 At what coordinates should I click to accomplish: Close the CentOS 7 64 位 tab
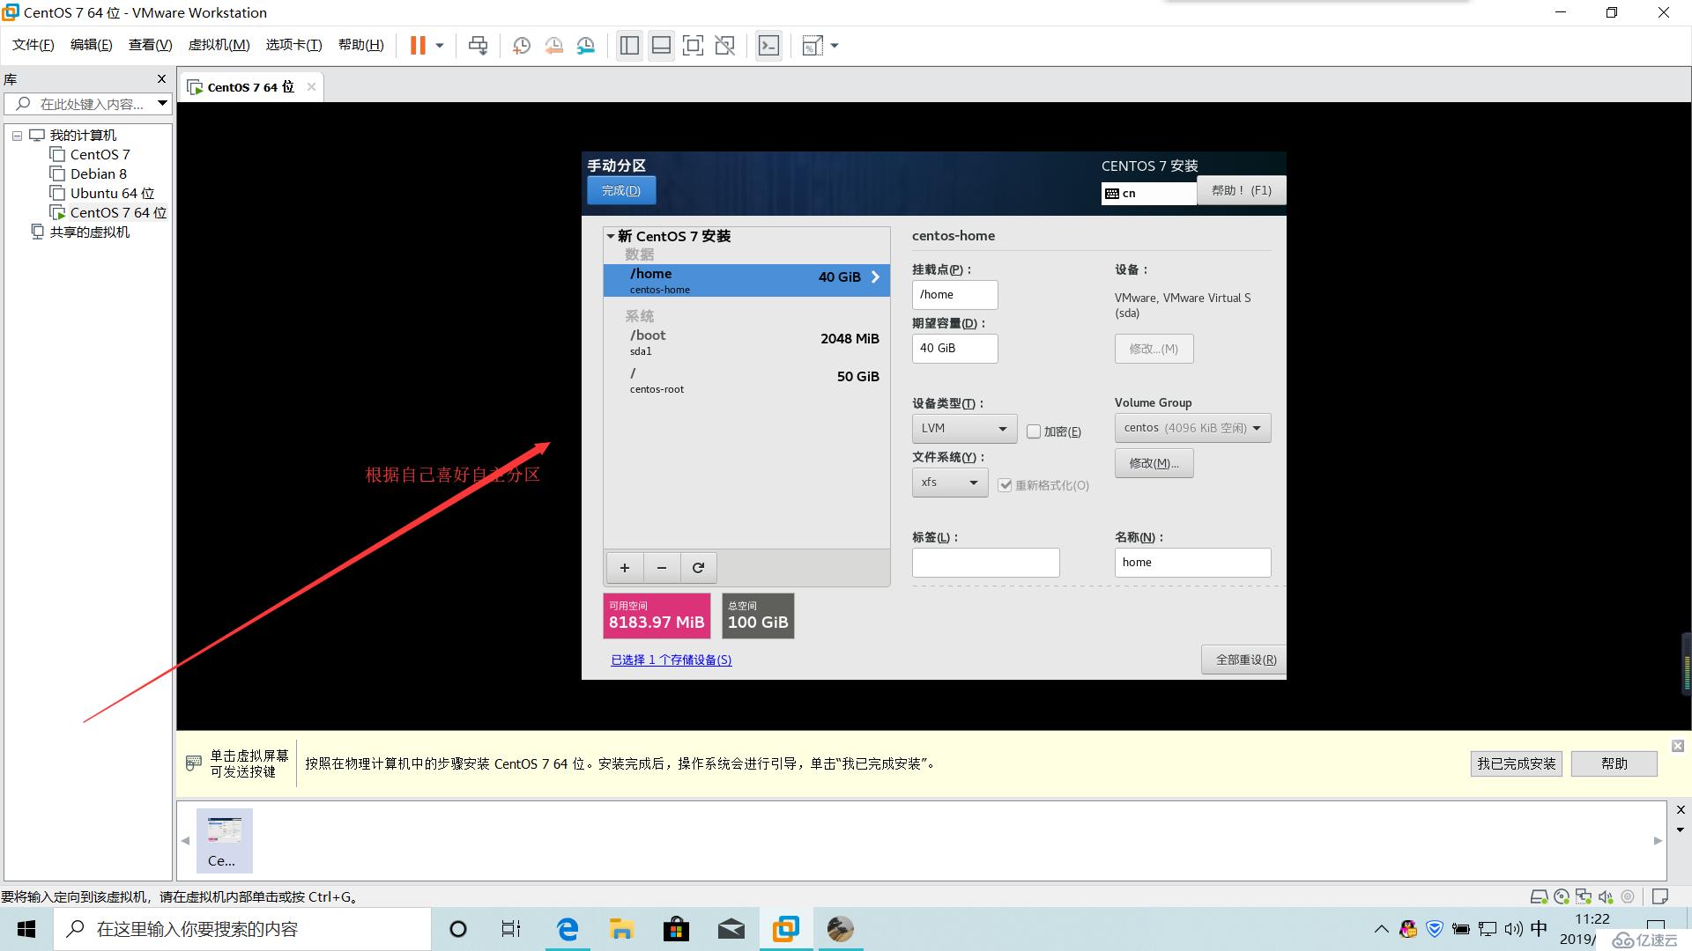(x=311, y=87)
